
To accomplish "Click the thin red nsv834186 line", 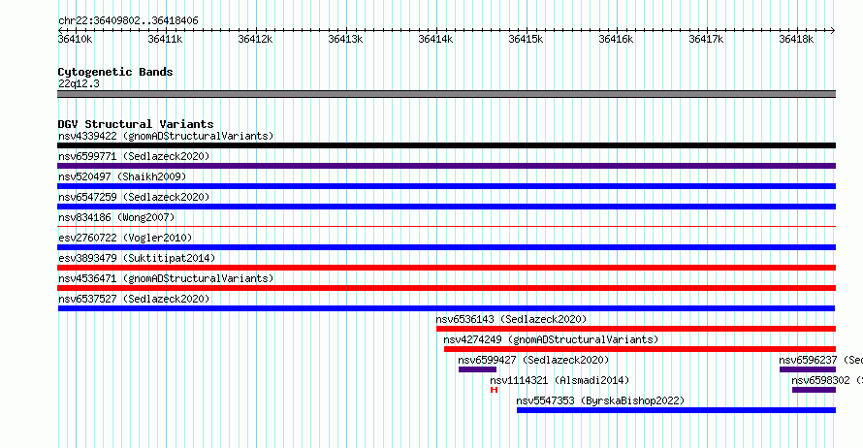I will click(x=446, y=226).
